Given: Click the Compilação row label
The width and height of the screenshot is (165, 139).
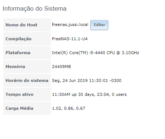Looking at the screenshot, I should (x=19, y=39).
